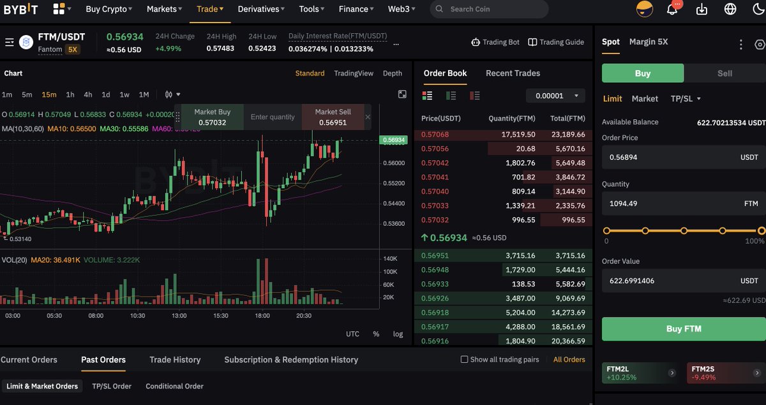Click the 25% point on quantity slider
The height and width of the screenshot is (405, 766).
point(645,231)
